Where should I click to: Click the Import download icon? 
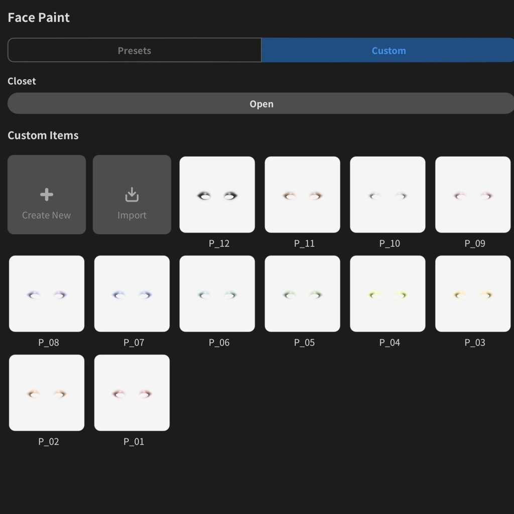(x=132, y=194)
